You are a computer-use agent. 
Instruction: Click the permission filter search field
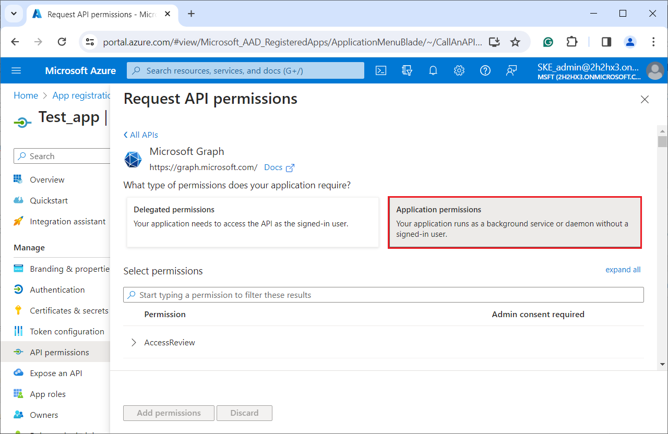pos(384,295)
